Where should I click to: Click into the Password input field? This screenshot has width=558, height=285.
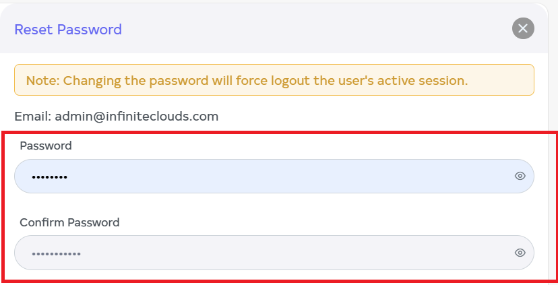[x=270, y=177]
